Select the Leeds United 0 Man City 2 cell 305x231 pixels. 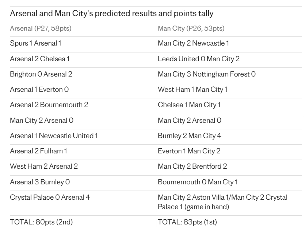tap(199, 59)
